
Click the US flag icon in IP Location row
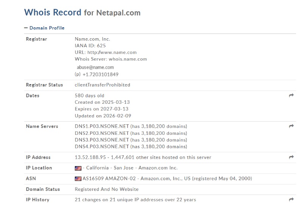78,168
